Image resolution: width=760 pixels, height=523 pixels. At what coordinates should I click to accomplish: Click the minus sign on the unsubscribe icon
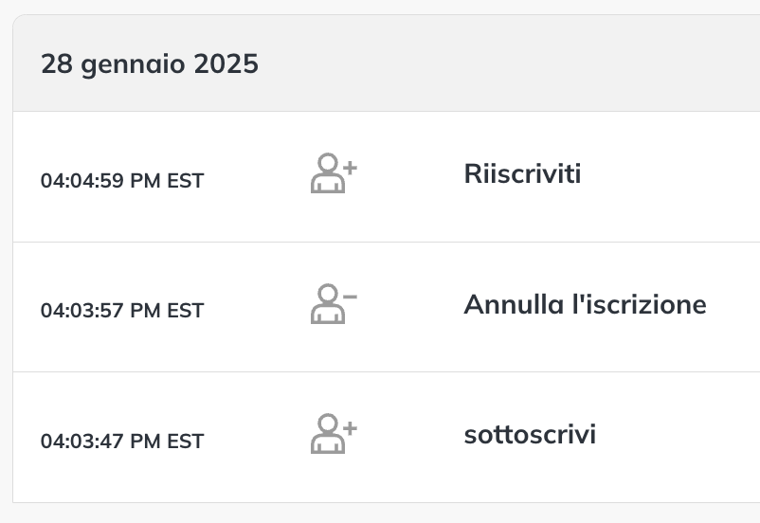click(x=350, y=297)
